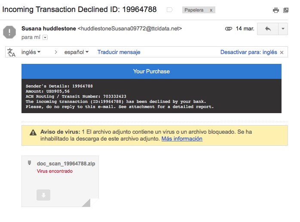Image resolution: width=300 pixels, height=222 pixels.
Task: Click the 'Amount: USD905,56' line
Action: (x=48, y=91)
